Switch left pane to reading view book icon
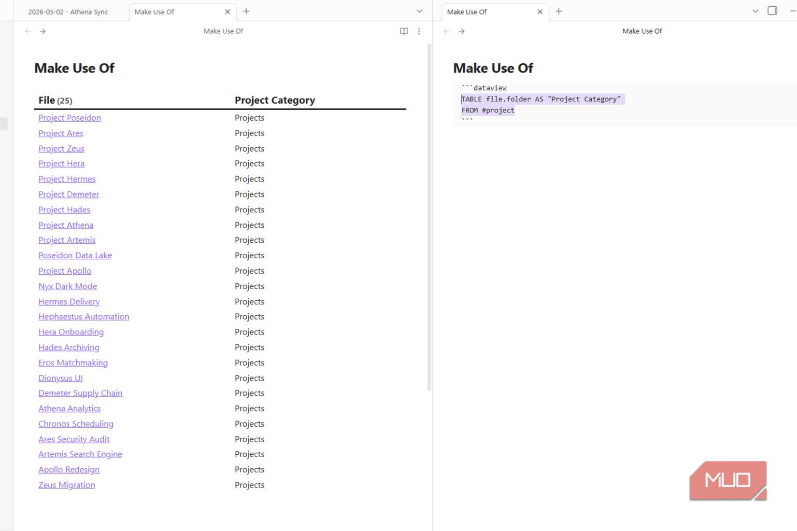The image size is (797, 531). tap(404, 31)
